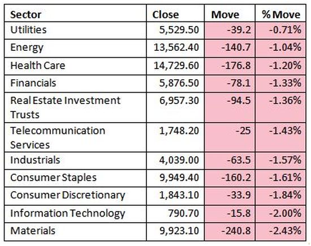The image size is (311, 246).
Task: Select the Energy close value 13,562.40
Action: pyautogui.click(x=175, y=48)
